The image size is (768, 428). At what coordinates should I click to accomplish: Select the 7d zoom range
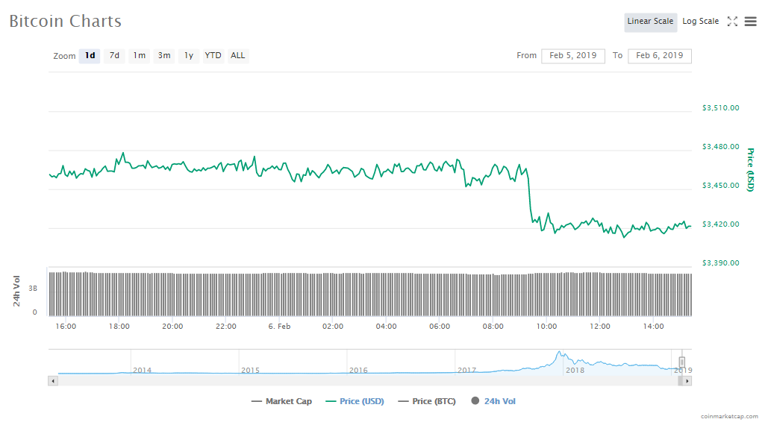114,56
